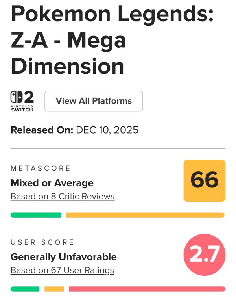Click the Pokemon Legends: Z-A game title
The image size is (236, 297).
[112, 15]
